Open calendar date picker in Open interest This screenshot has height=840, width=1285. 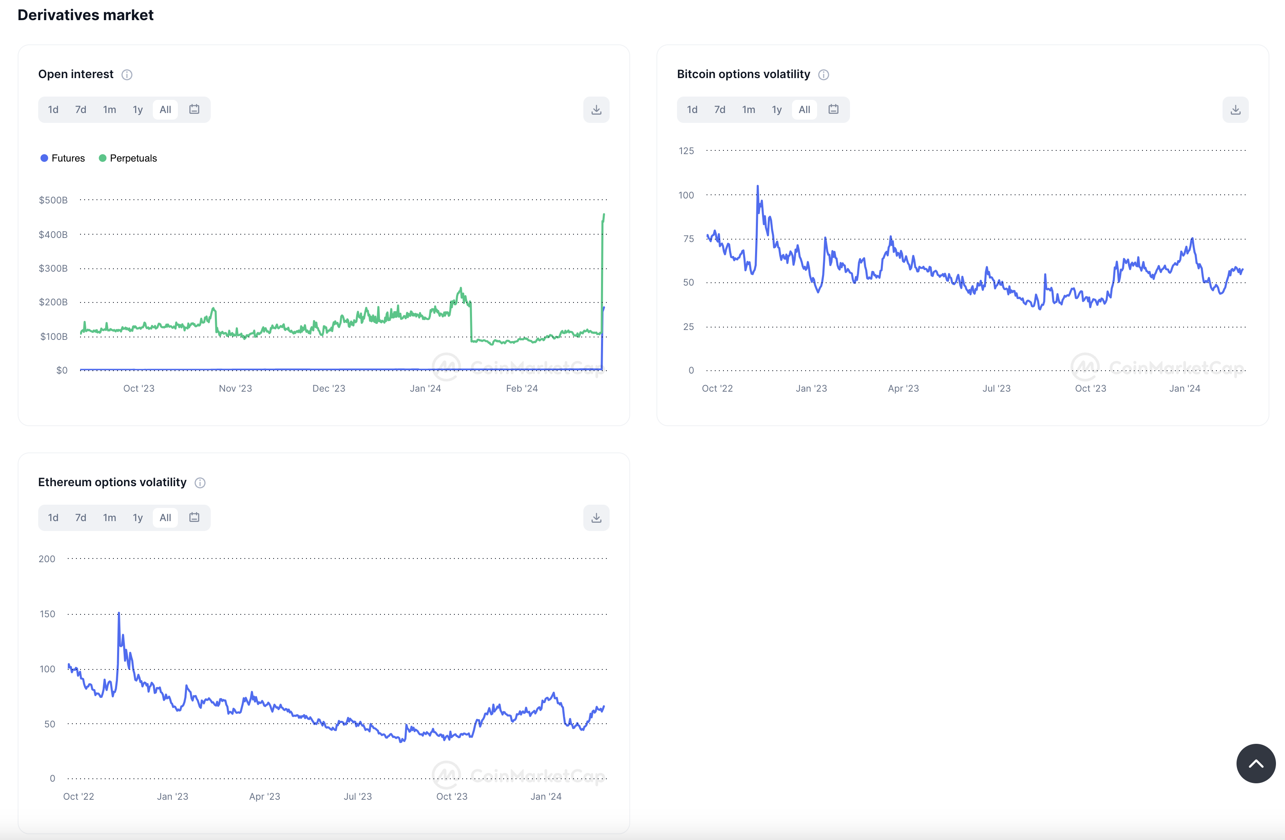tap(194, 110)
